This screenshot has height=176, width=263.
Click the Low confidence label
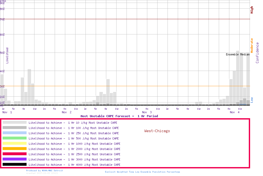252,100
